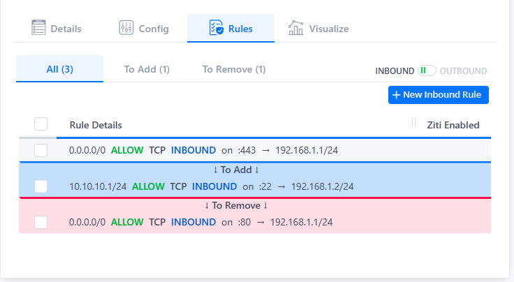This screenshot has width=514, height=282.
Task: Click the Rules checklist shield icon
Action: coord(216,29)
